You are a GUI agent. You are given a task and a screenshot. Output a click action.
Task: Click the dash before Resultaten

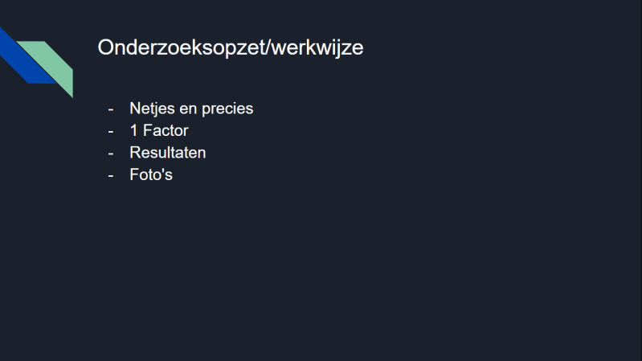pyautogui.click(x=111, y=152)
